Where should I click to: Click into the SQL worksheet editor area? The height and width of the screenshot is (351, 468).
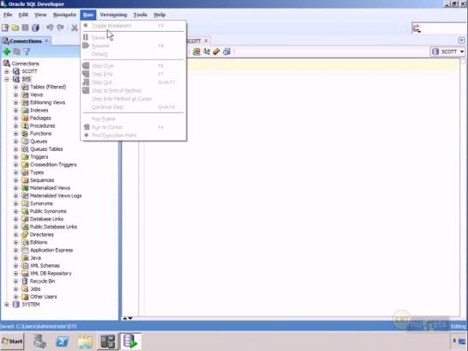[301, 188]
